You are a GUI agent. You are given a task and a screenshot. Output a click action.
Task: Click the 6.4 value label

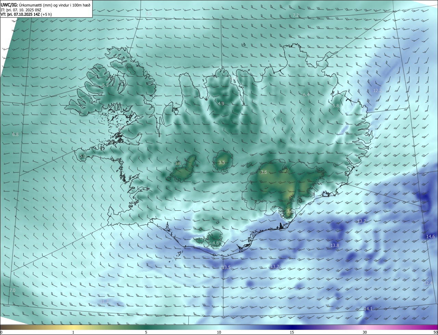point(306,95)
